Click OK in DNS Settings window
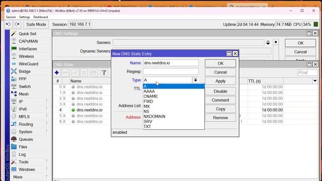Image resolution: width=322 pixels, height=181 pixels. point(300,43)
